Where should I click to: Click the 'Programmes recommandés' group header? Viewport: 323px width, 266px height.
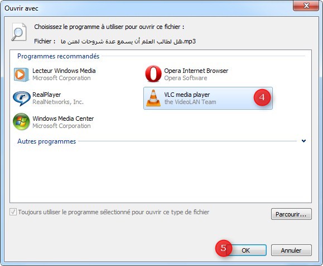(59, 56)
